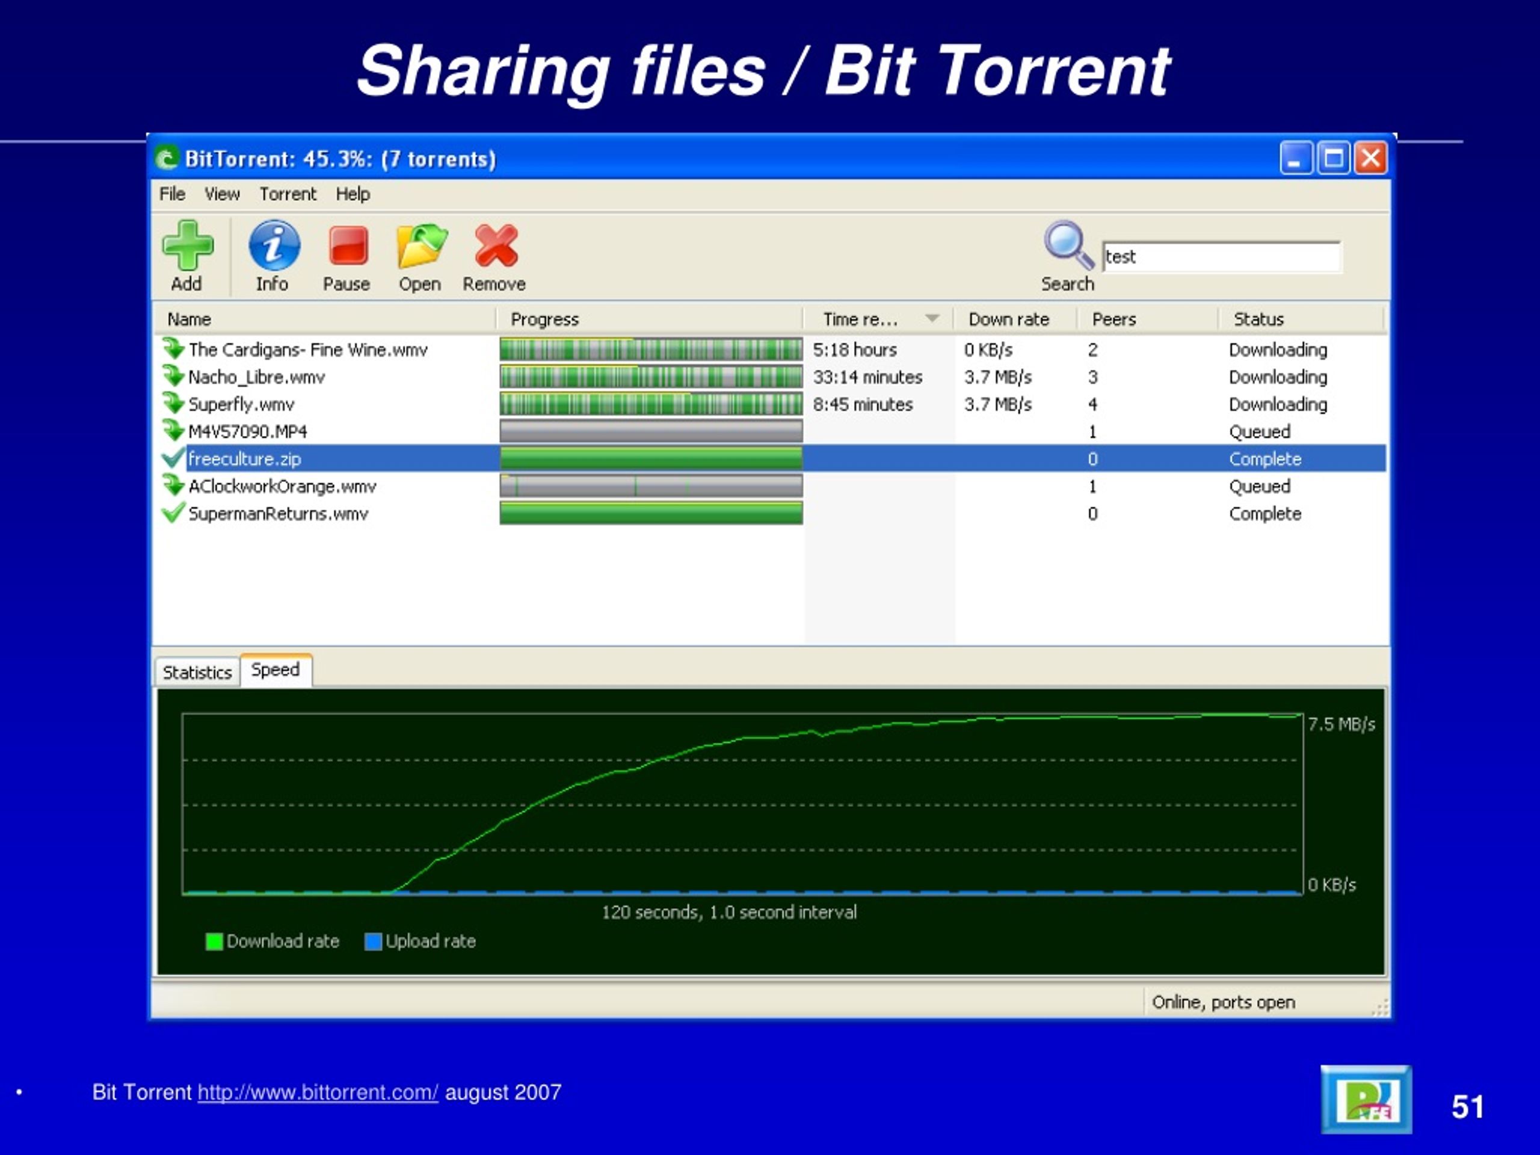The height and width of the screenshot is (1155, 1540).
Task: Click the '0 KB/s' down rate cell
Action: coord(988,350)
